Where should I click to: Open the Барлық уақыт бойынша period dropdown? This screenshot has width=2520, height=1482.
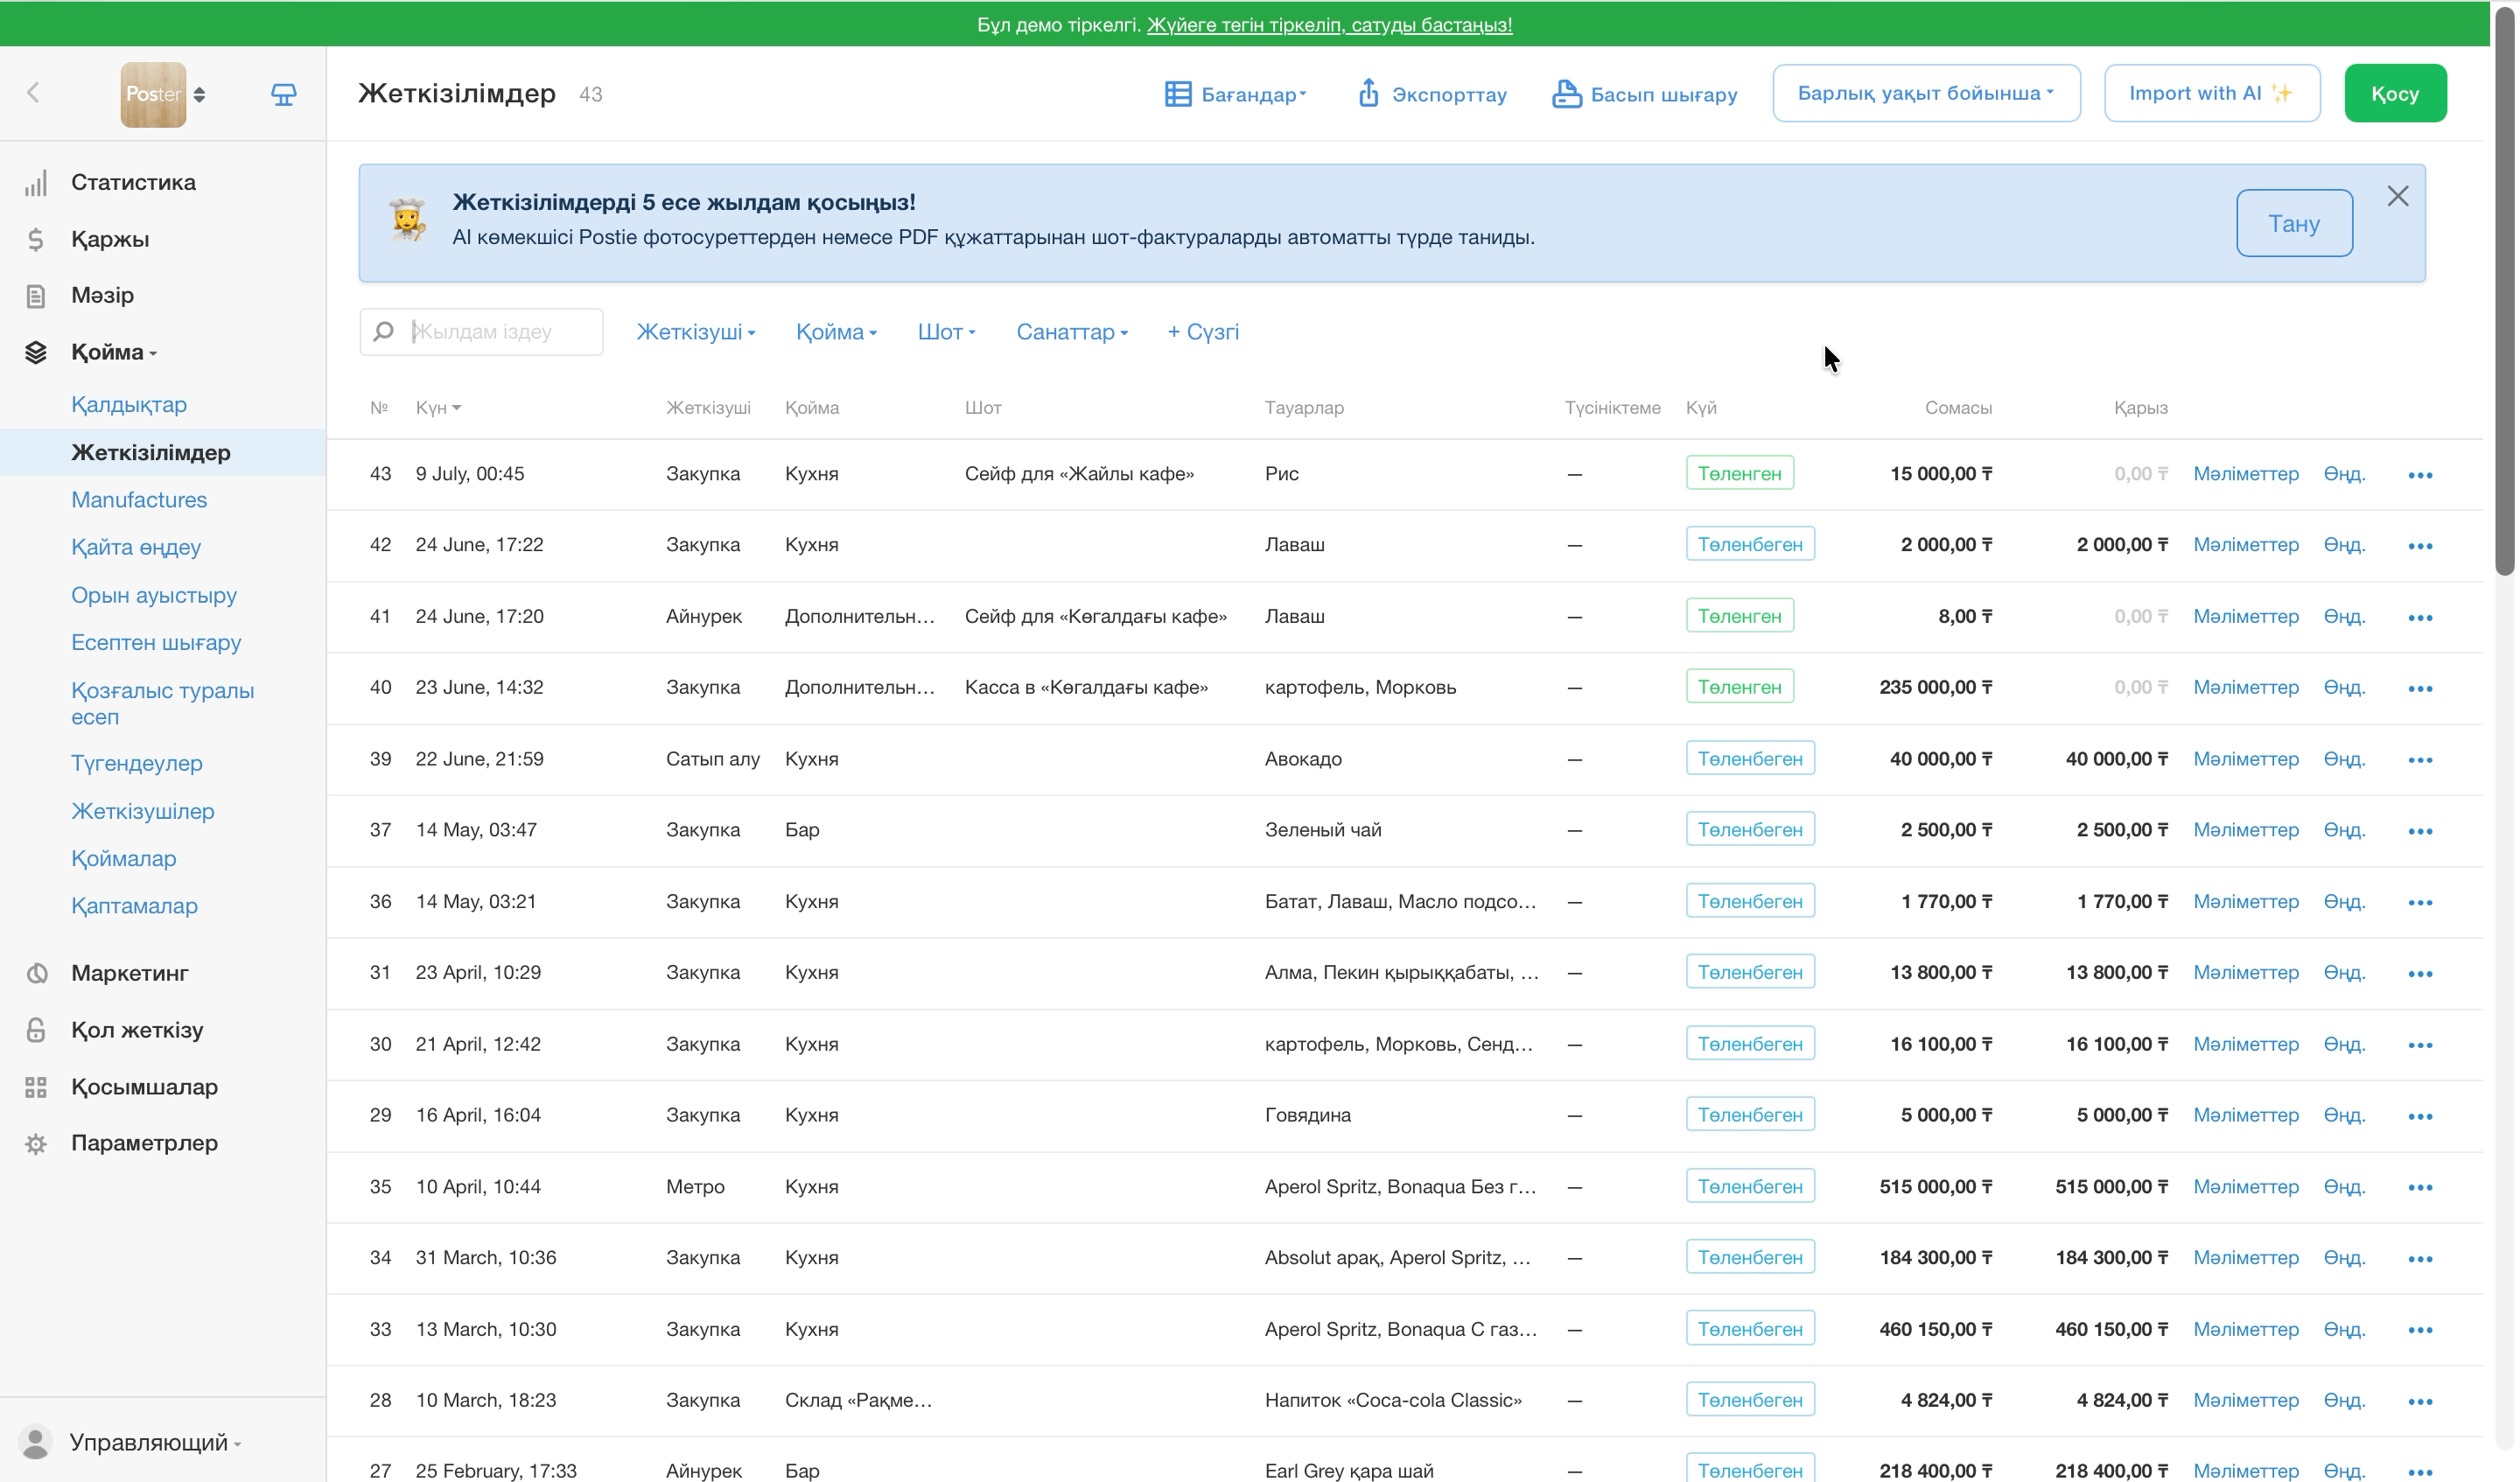tap(1926, 93)
